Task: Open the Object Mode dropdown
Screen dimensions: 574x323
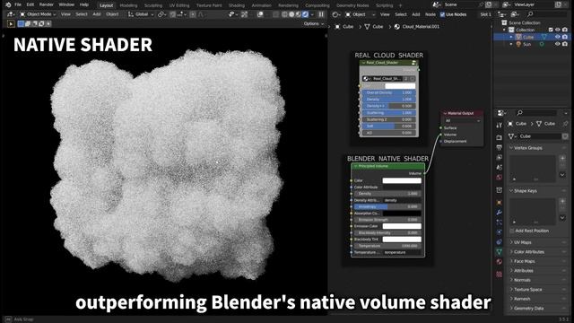Action: pos(38,14)
